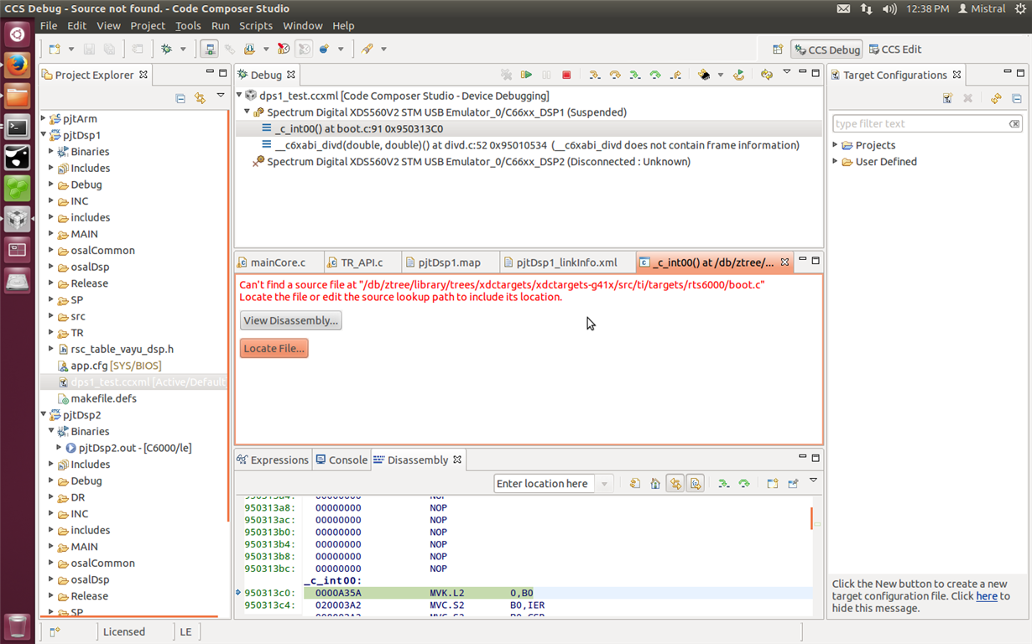Click the Restart icon in the Debug toolbar

coord(738,75)
